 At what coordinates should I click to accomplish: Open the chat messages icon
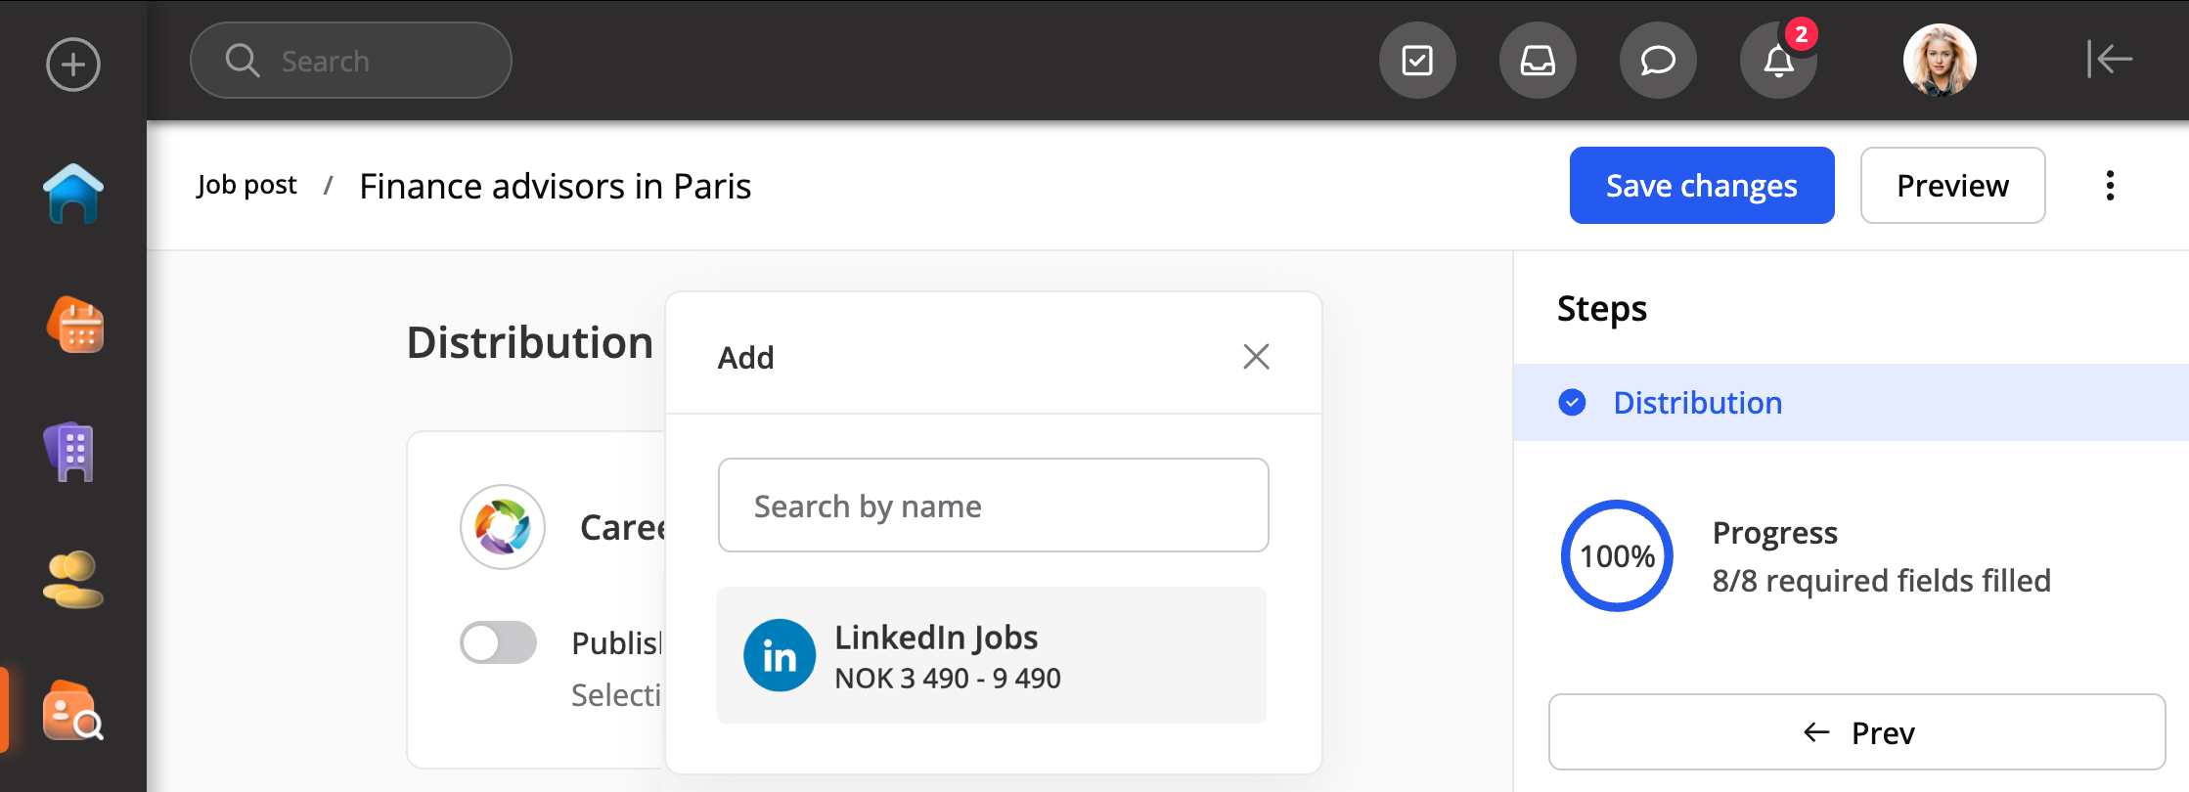(1658, 61)
